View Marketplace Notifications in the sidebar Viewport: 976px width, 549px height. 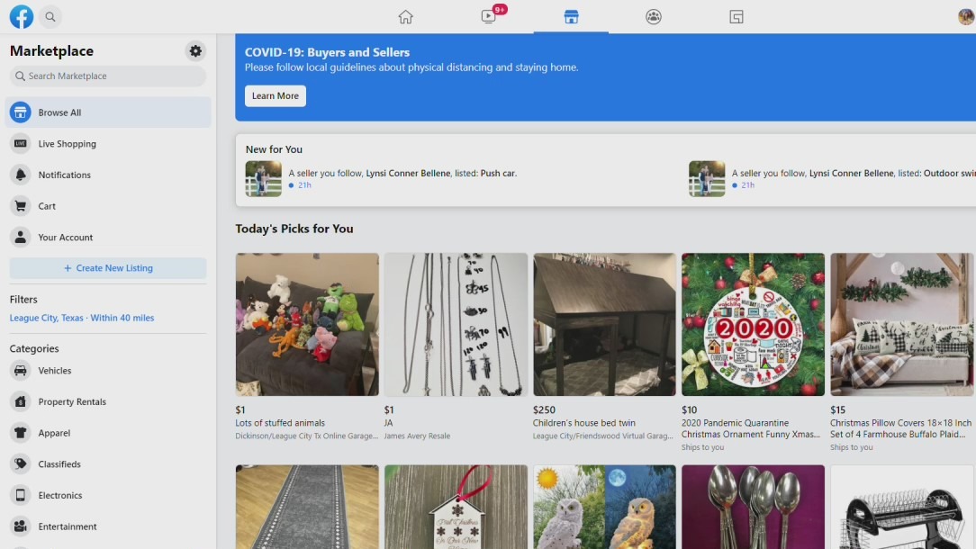(x=63, y=175)
